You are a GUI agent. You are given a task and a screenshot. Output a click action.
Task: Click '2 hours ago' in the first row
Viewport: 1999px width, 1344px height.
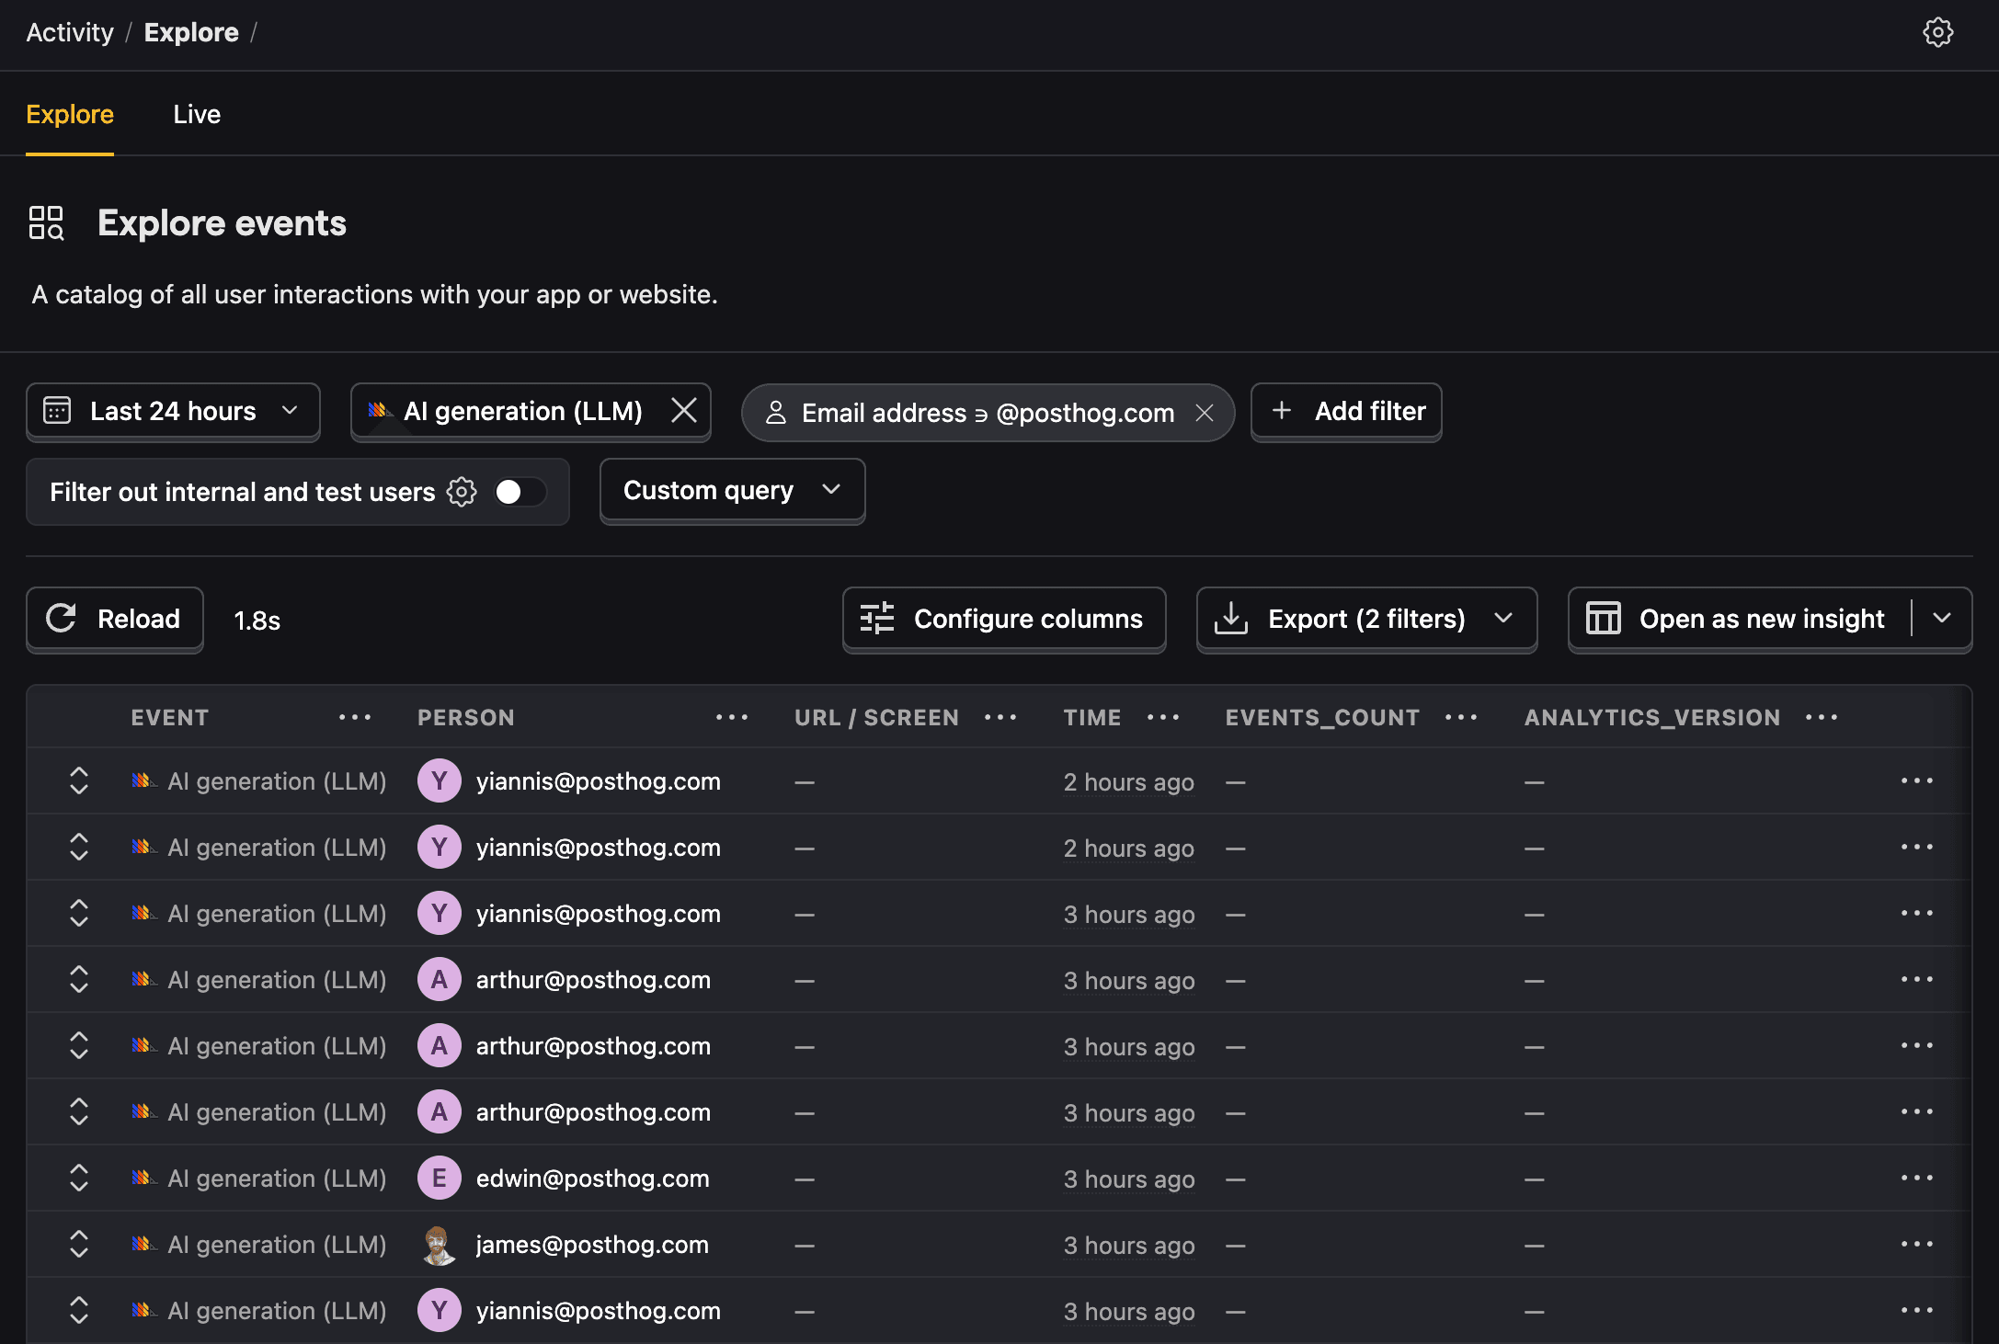(x=1129, y=782)
